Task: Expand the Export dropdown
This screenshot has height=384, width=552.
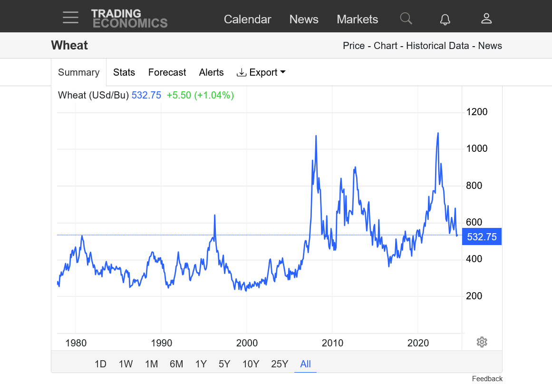Action: (261, 72)
